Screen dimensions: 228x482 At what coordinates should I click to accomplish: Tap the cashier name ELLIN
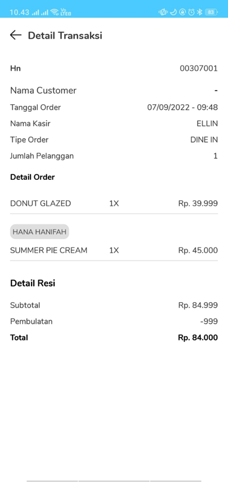pos(207,124)
